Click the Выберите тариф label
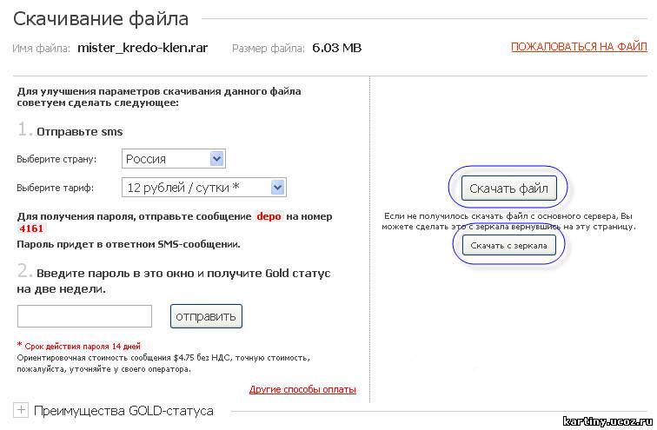This screenshot has width=657, height=430. pos(56,188)
